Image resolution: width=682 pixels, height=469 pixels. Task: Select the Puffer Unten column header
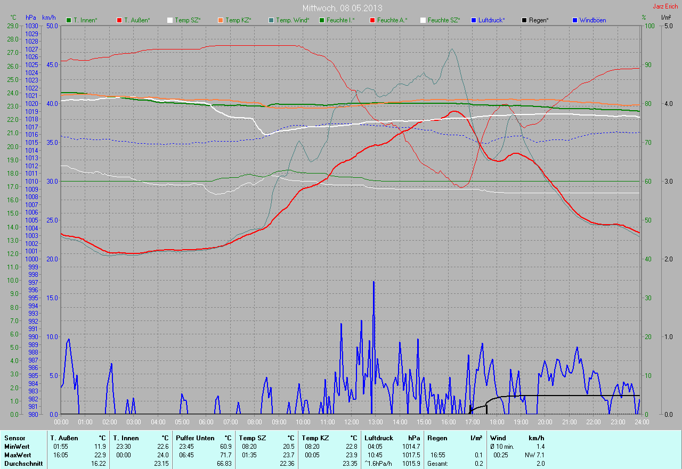195,438
